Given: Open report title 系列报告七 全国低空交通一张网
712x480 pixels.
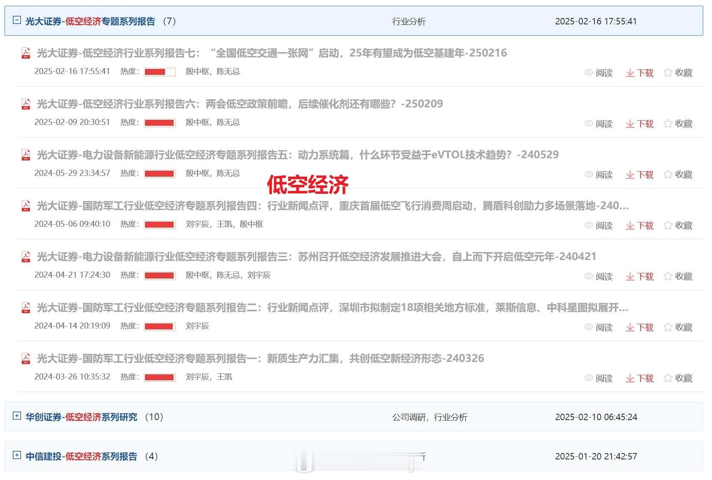Looking at the screenshot, I should pyautogui.click(x=272, y=53).
